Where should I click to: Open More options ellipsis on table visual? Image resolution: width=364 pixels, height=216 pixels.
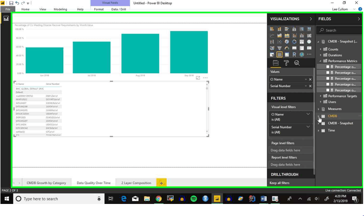point(205,78)
